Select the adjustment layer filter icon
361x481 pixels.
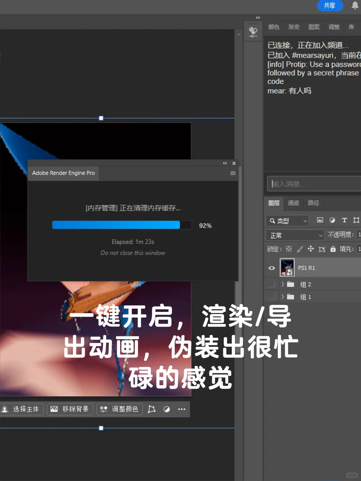[332, 220]
